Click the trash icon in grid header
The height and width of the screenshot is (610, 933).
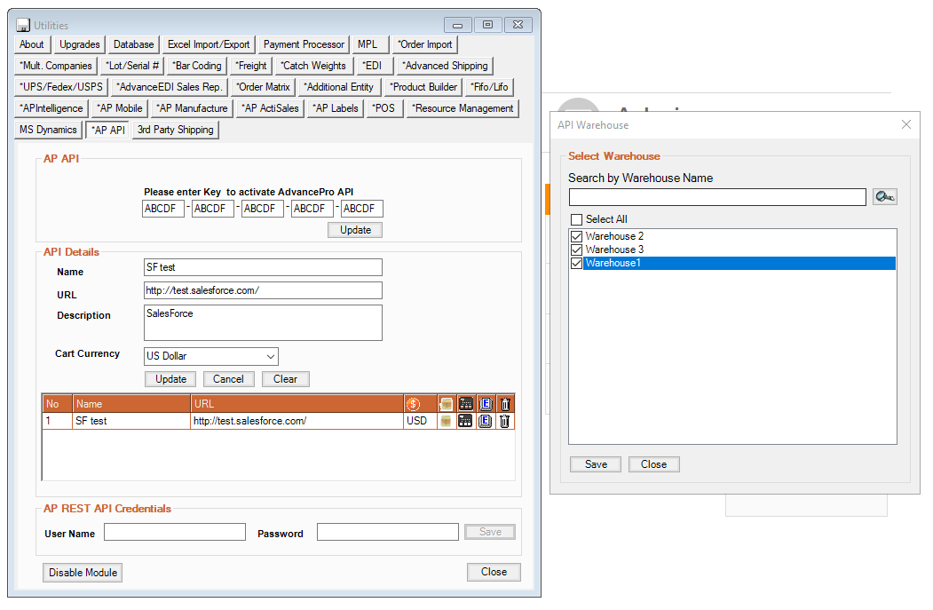click(x=504, y=404)
